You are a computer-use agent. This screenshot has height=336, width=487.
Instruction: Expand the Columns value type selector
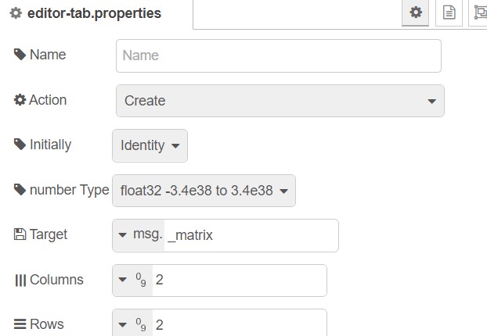point(132,281)
